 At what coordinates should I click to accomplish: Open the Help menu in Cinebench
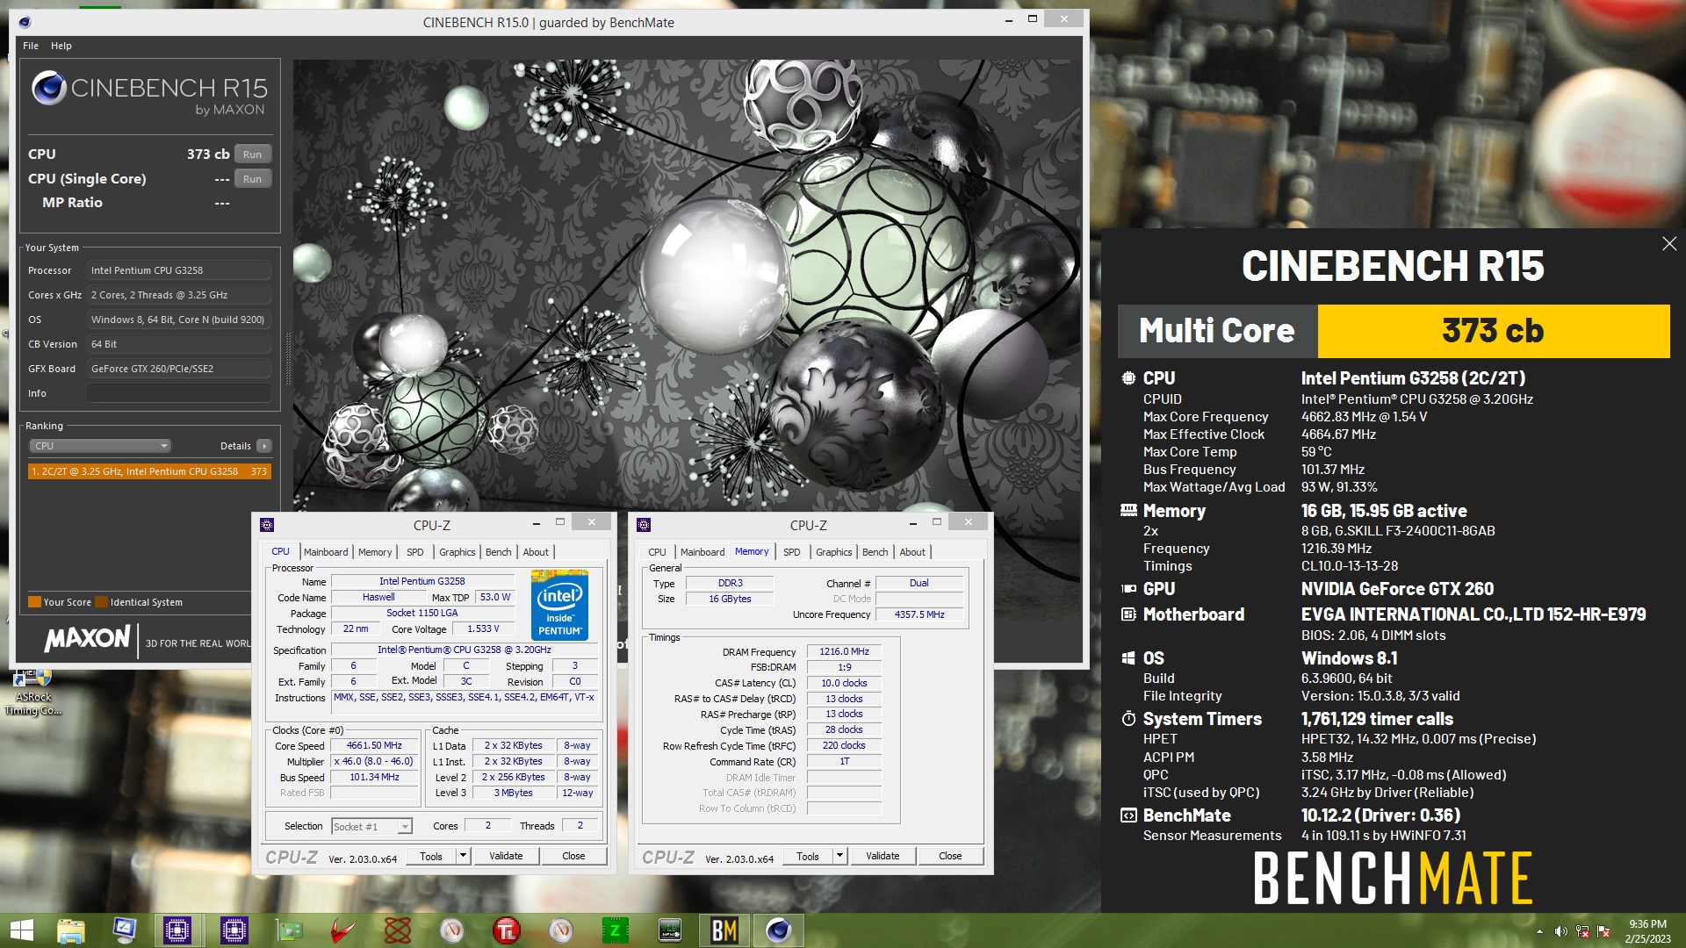coord(61,46)
